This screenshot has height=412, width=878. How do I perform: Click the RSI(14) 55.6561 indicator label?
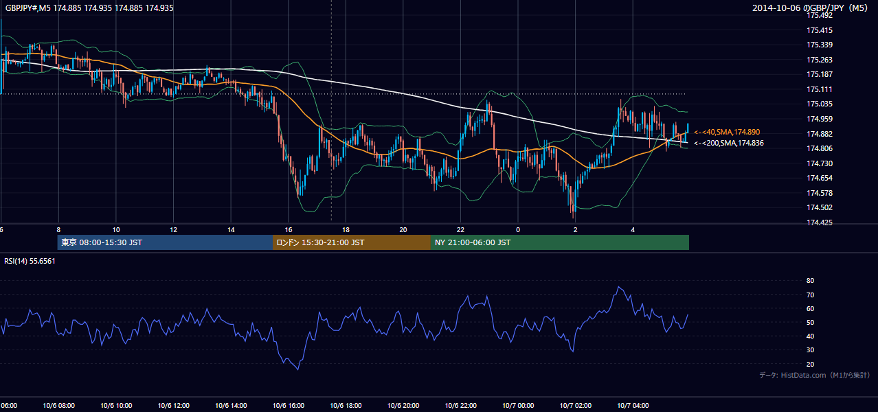30,261
